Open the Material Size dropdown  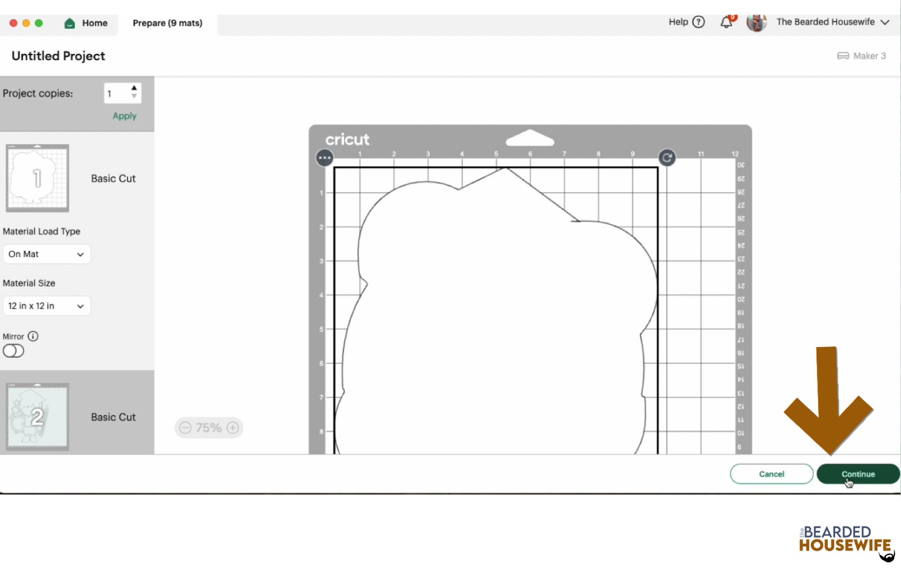click(47, 306)
